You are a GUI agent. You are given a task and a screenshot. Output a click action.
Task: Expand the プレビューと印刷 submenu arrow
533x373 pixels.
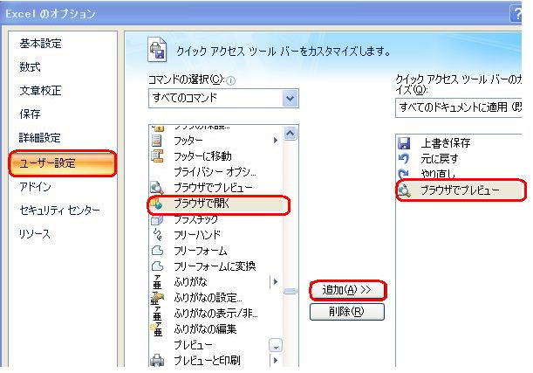276,360
